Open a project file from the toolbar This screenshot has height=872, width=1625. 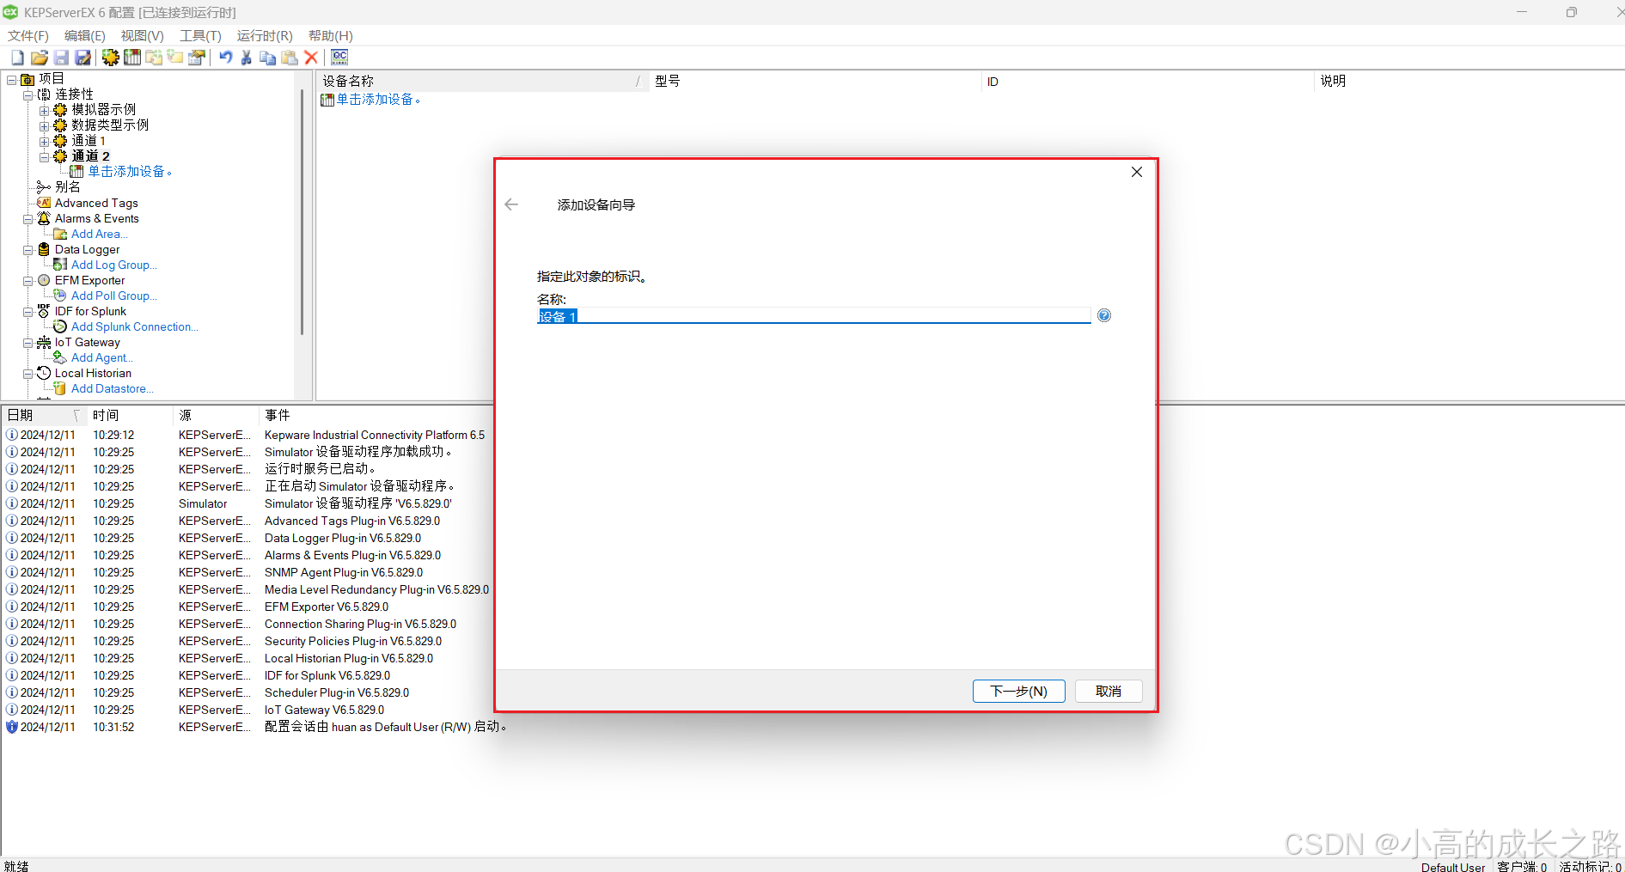(39, 58)
